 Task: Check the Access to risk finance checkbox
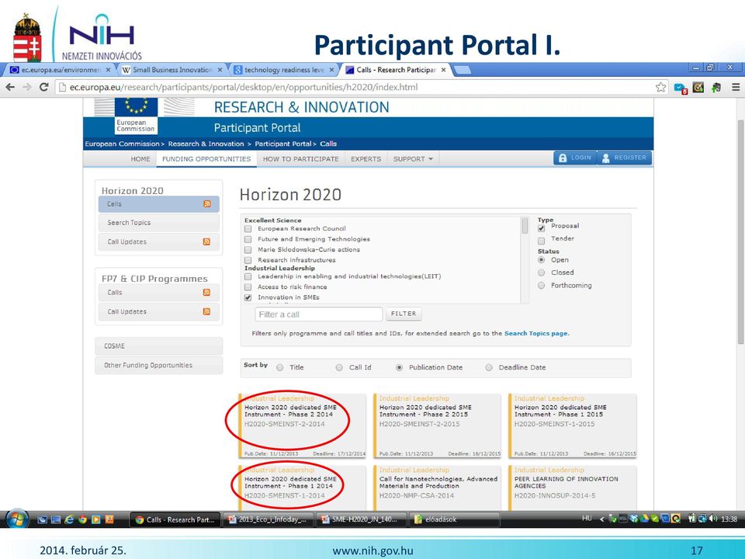pyautogui.click(x=248, y=287)
